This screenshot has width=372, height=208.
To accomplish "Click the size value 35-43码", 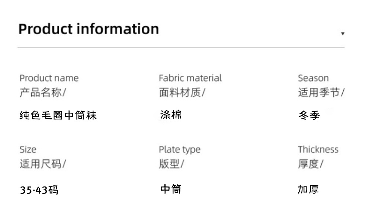I will coord(39,191).
